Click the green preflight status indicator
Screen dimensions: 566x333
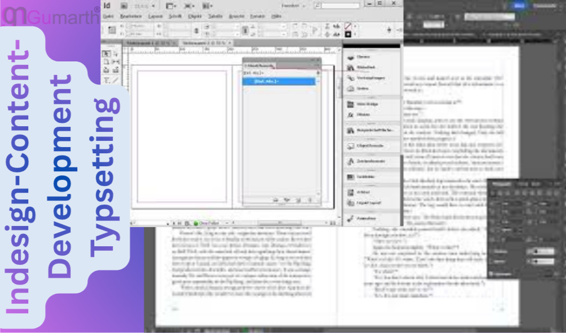(x=196, y=223)
